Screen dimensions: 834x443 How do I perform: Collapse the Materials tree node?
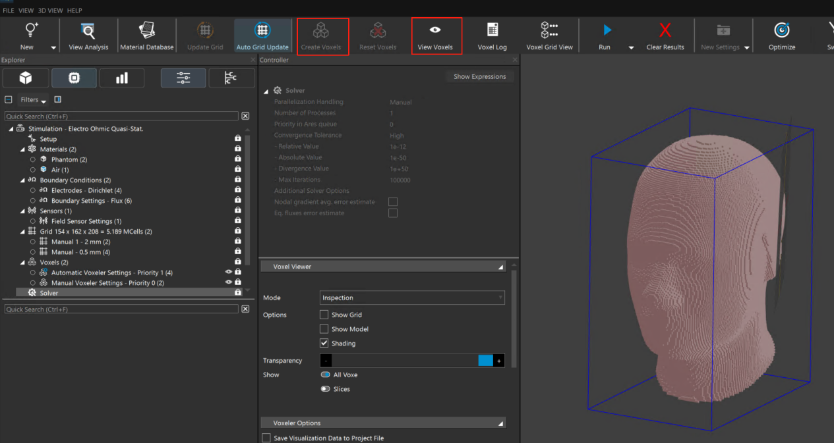(23, 149)
